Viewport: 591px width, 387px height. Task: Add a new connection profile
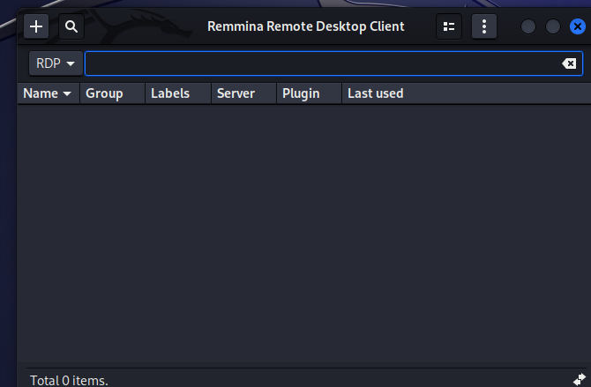[36, 26]
